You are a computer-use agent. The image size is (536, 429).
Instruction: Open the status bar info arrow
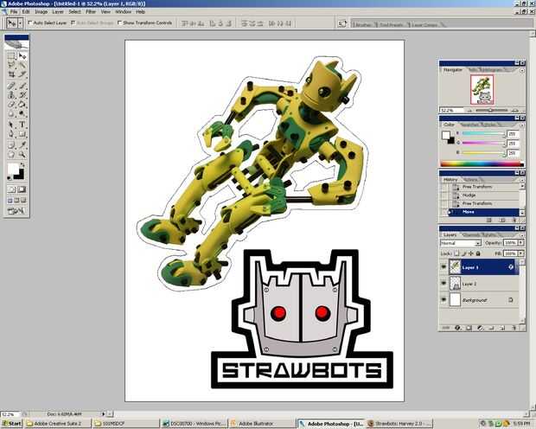pyautogui.click(x=103, y=414)
